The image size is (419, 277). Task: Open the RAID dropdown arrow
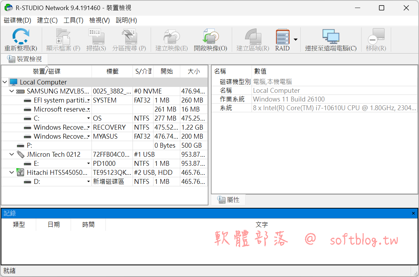click(295, 40)
